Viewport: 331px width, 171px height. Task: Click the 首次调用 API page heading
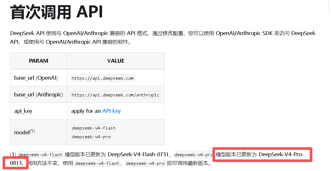(x=56, y=12)
